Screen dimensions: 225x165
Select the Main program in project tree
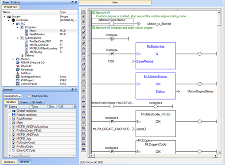(32, 31)
